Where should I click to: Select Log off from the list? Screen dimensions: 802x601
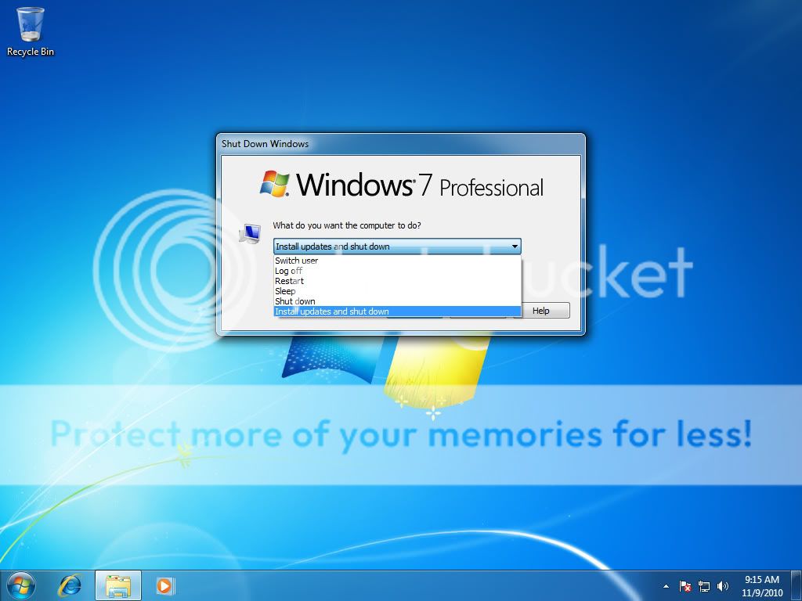coord(397,271)
